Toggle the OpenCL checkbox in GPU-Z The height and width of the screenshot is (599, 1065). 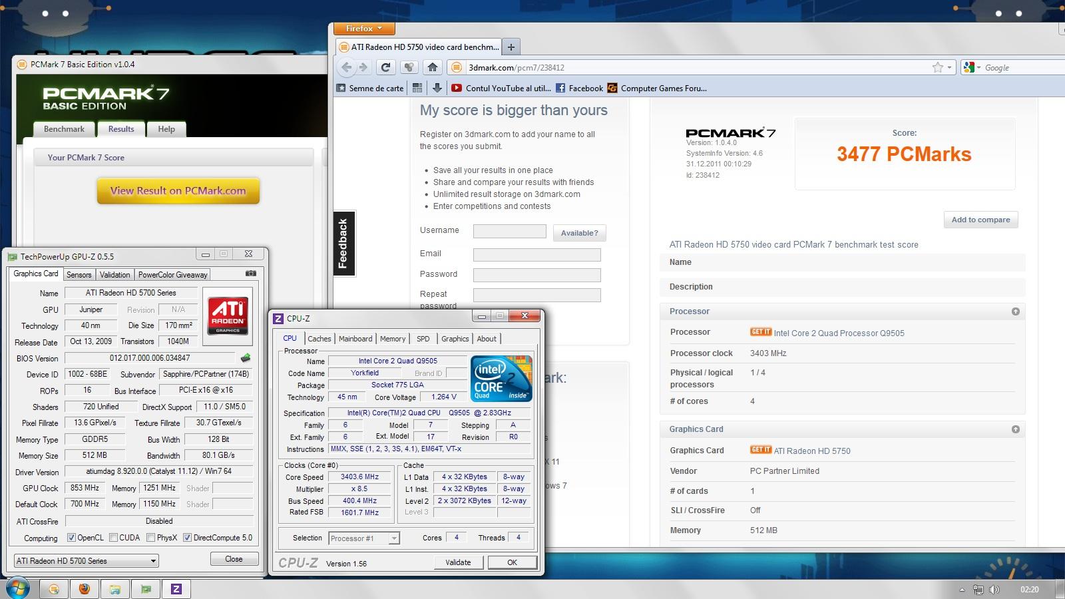point(71,538)
